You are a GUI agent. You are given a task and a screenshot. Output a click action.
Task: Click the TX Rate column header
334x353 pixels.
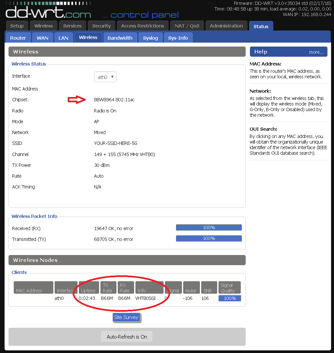pos(108,287)
